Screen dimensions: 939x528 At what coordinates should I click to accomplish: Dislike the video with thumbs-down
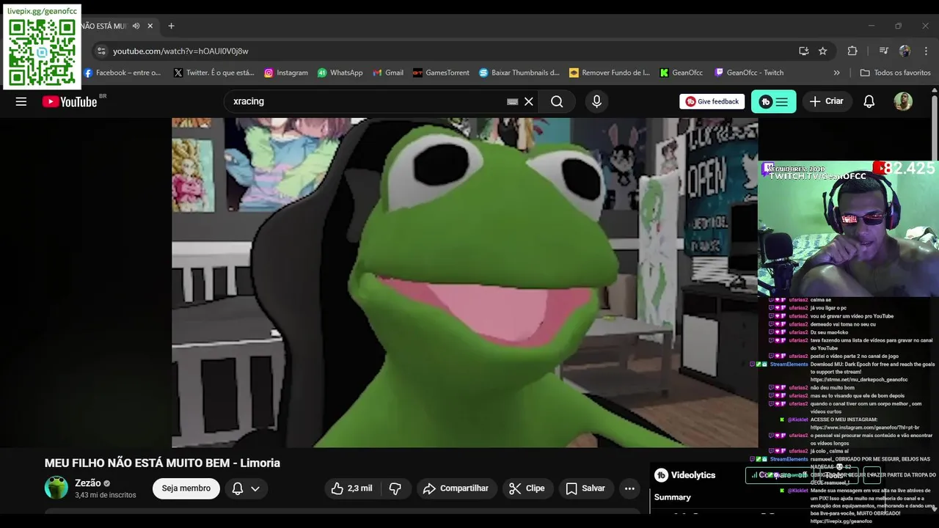[x=395, y=488]
